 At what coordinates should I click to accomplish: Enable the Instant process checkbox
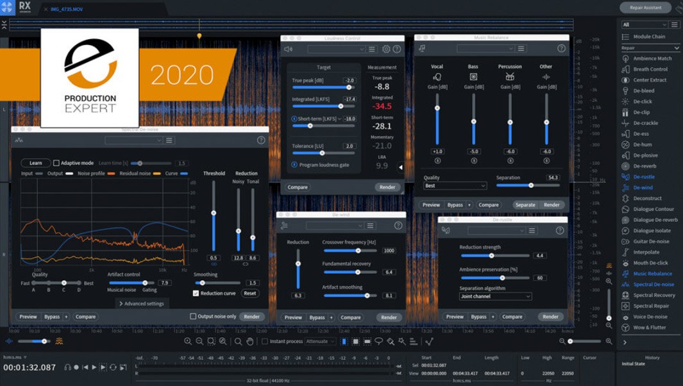click(x=264, y=342)
